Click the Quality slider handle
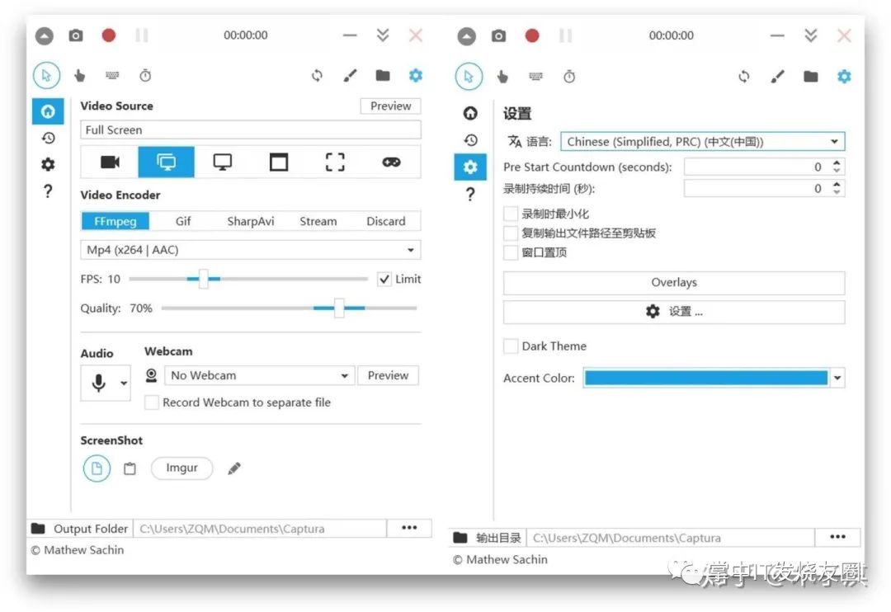This screenshot has width=891, height=612. click(339, 308)
